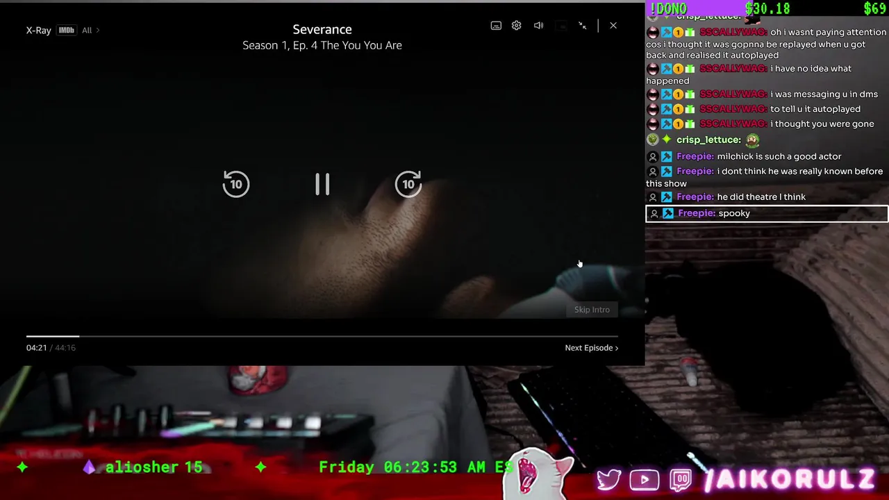Click crisp_lettuce username in chat
Screen dimensions: 889x500
708,140
